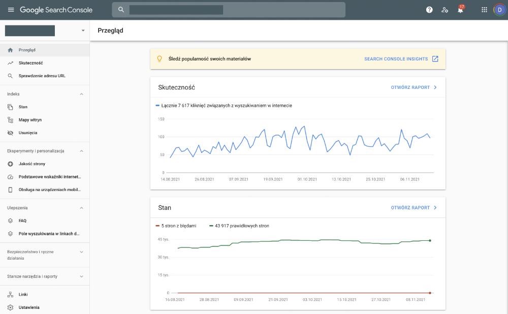Click the URL inspection search field
This screenshot has width=508, height=314.
point(229,10)
